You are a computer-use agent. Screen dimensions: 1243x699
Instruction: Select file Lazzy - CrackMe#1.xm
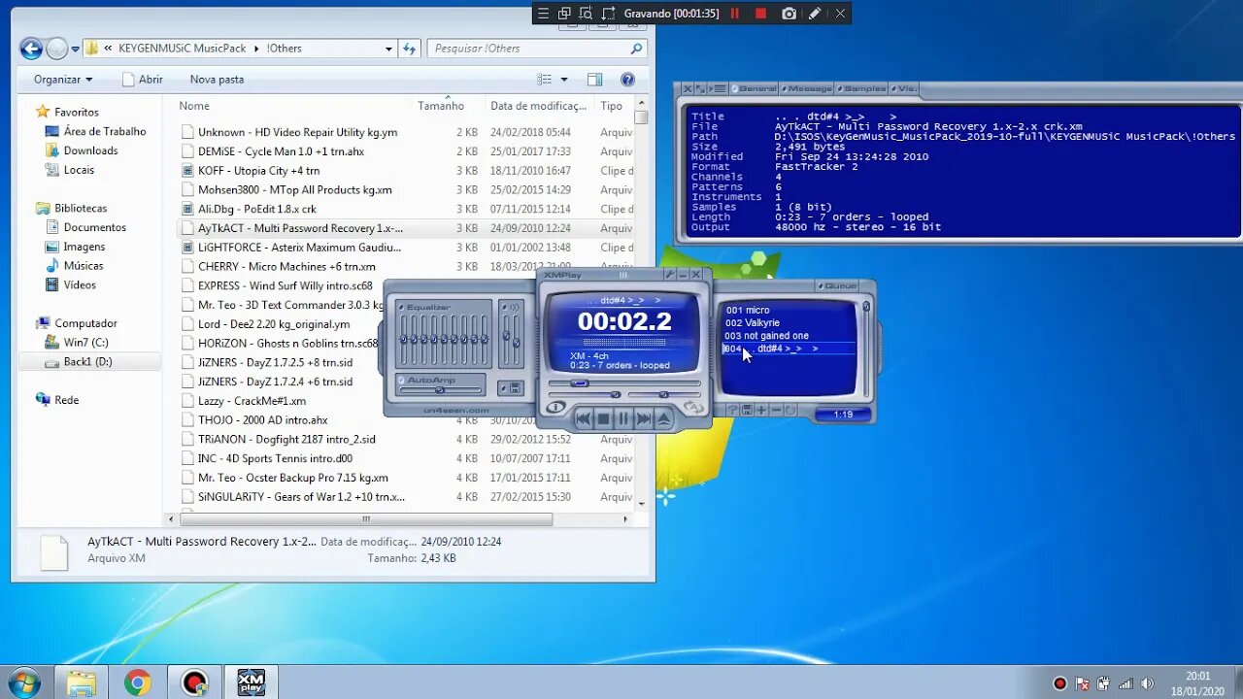[252, 400]
